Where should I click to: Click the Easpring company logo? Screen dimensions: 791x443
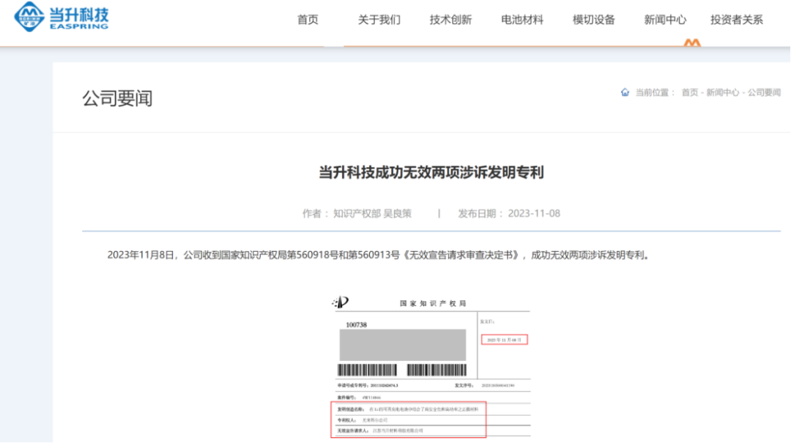click(61, 17)
